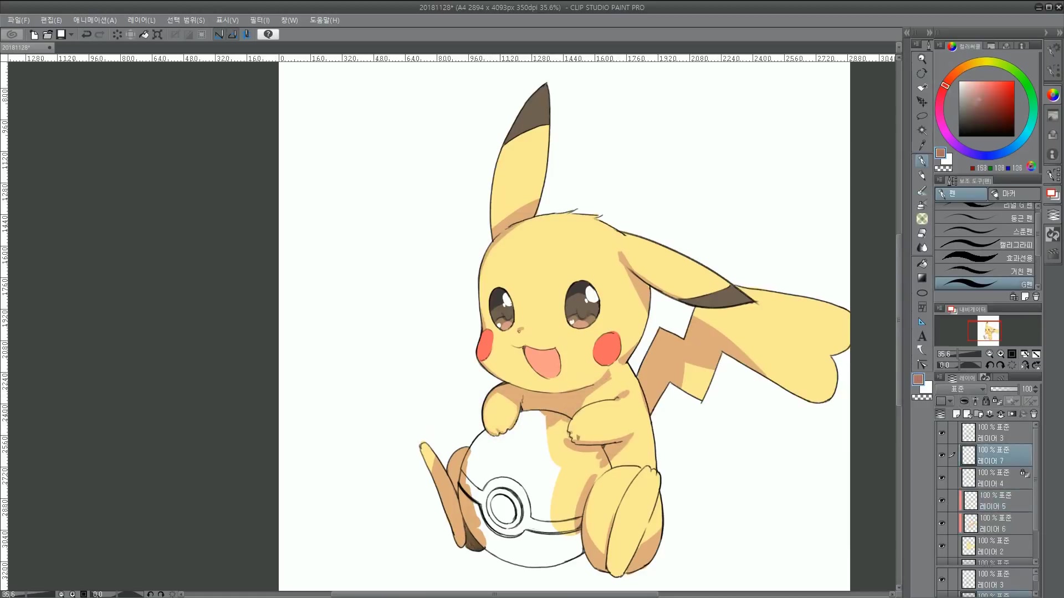Hide the upper 레이어 3 layer

pyautogui.click(x=942, y=432)
